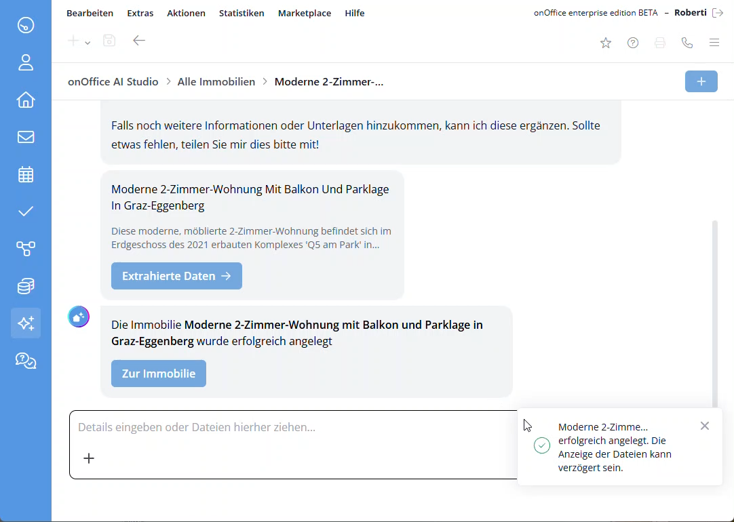Click the Extrahierte Daten button
734x522 pixels.
click(176, 276)
